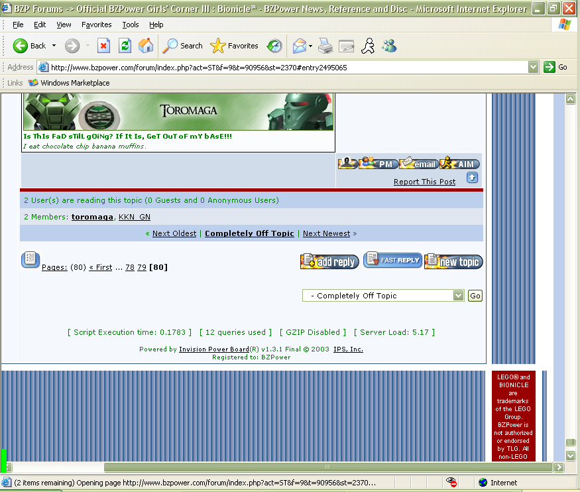Open the Favorites menu
Screen dimensions: 580x492
coord(97,25)
